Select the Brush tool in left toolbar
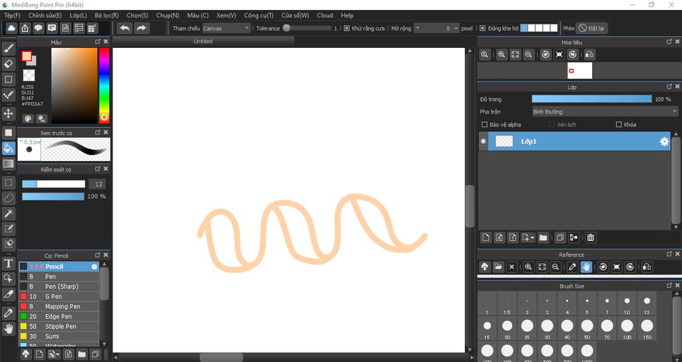This screenshot has height=362, width=682. 8,48
